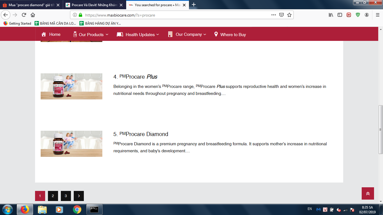This screenshot has width=383, height=215.
Task: Expand the Our Products dropdown menu
Action: 91,34
